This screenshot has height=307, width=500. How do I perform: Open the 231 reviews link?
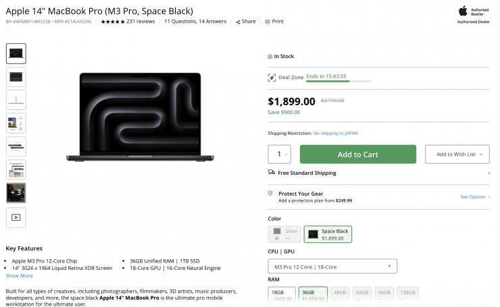point(141,22)
